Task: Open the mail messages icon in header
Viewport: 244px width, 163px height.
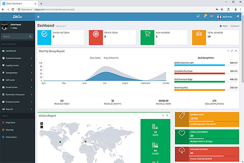Action: [198, 16]
